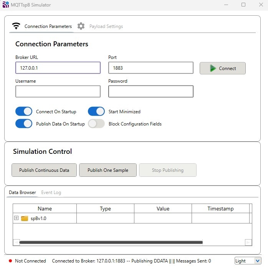
Task: Click the gear icon for Payload Settings
Action: tap(81, 26)
